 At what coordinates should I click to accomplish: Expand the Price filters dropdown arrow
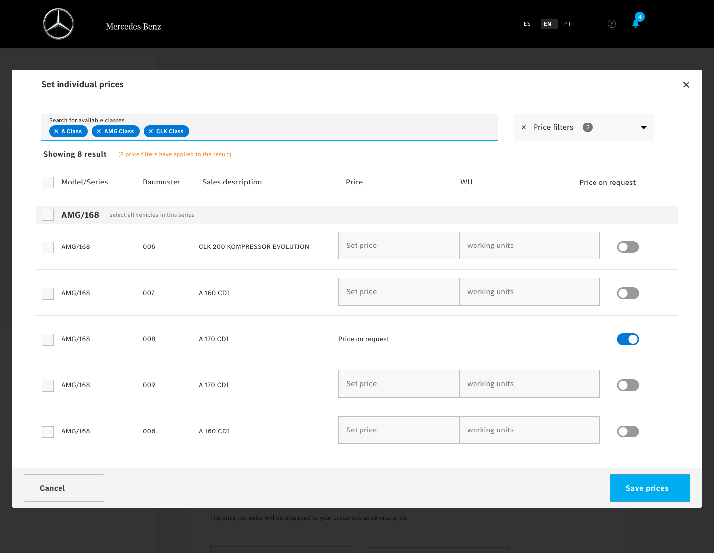coord(643,127)
